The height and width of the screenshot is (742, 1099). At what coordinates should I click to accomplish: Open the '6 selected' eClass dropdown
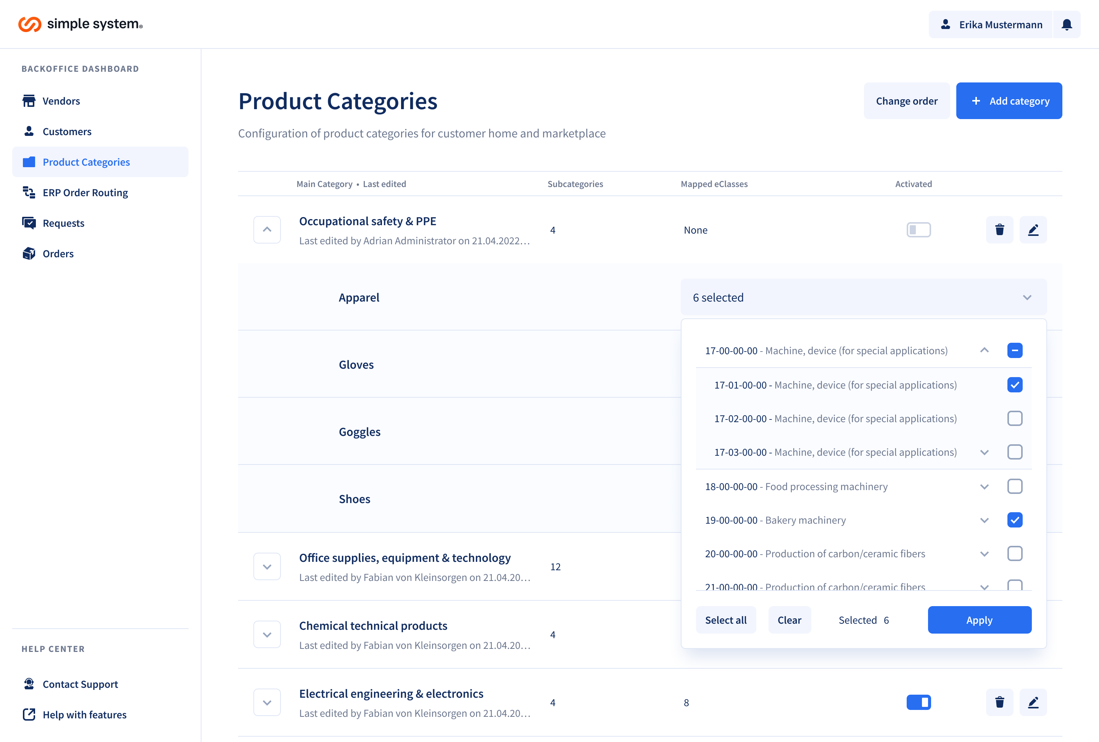(x=863, y=297)
